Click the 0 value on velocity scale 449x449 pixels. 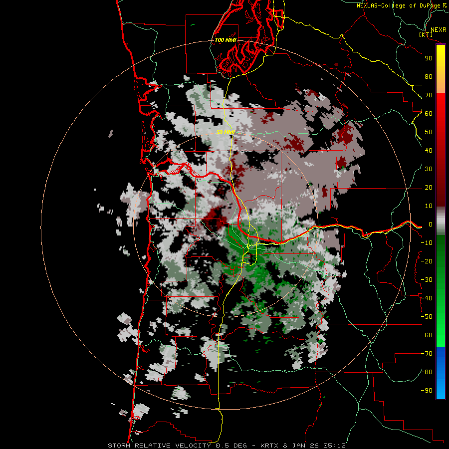[431, 224]
